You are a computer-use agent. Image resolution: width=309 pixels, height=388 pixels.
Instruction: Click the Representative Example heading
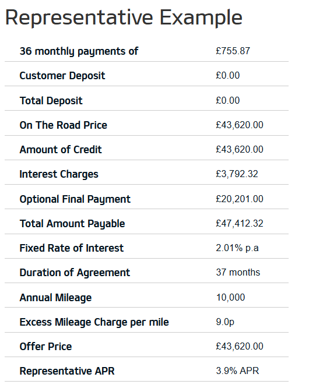[124, 18]
